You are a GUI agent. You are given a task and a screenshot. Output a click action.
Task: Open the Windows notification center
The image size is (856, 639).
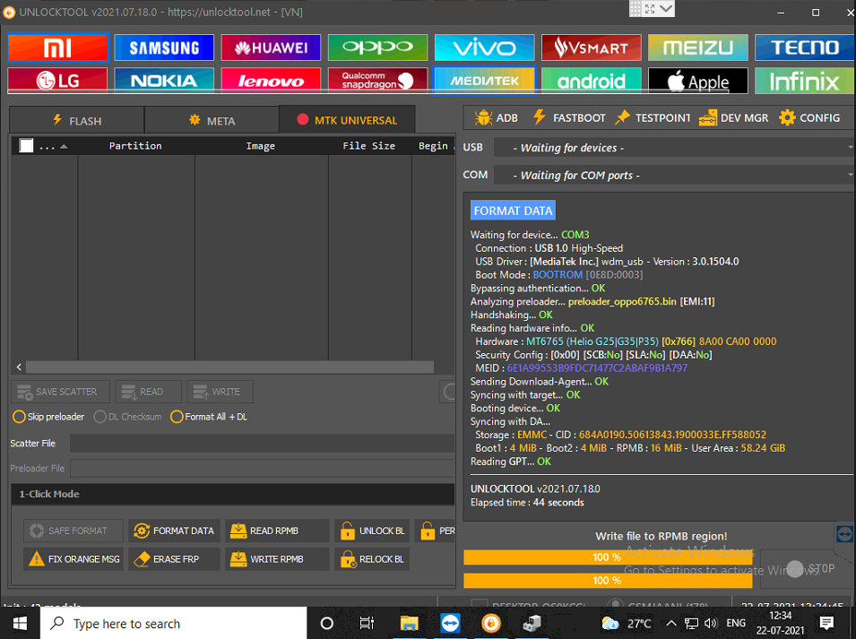827,623
